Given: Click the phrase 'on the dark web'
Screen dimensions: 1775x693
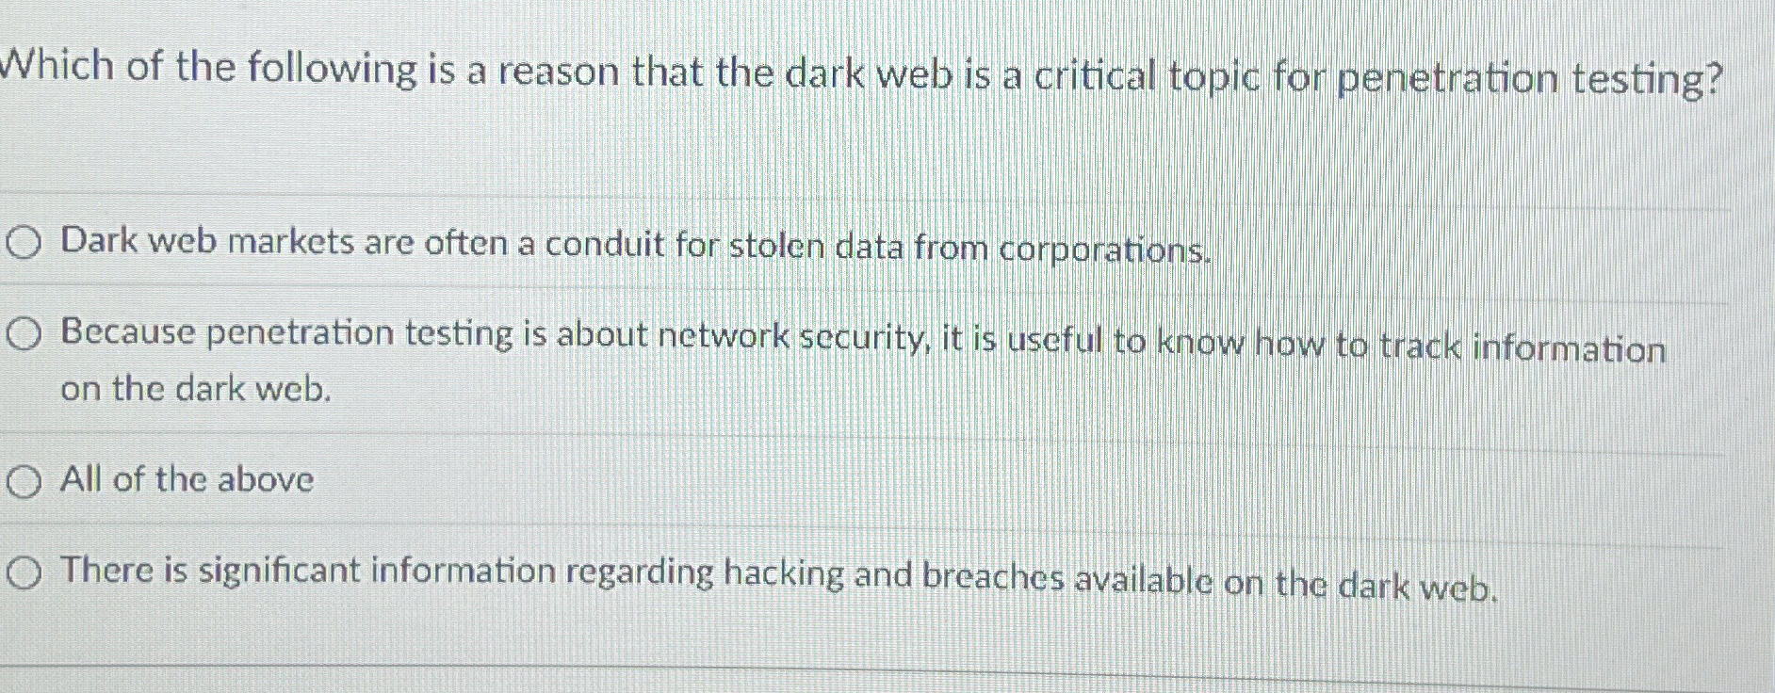Looking at the screenshot, I should 193,389.
